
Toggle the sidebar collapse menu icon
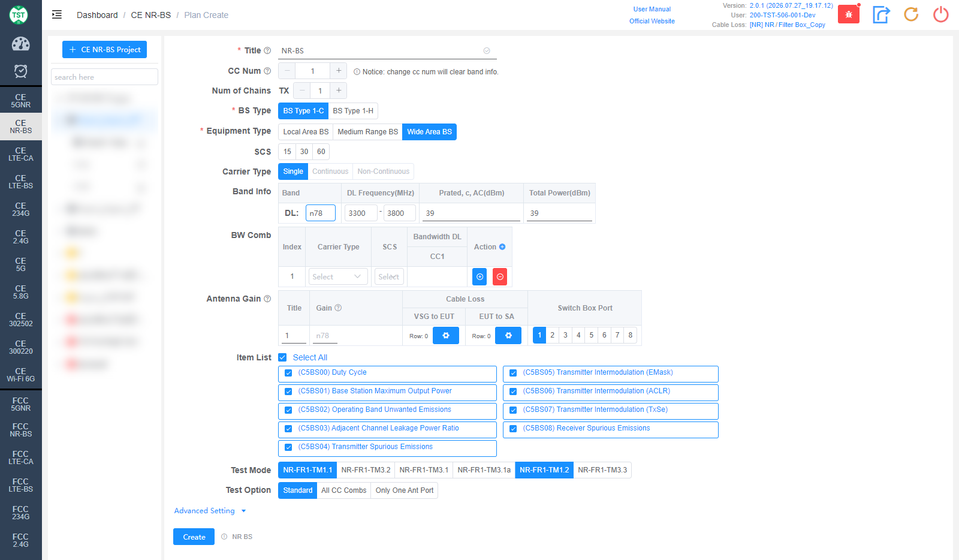coord(57,15)
